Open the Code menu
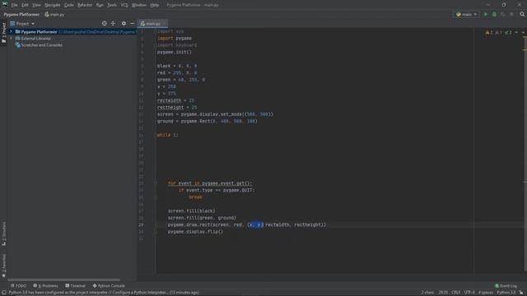Viewport: 527px width, 296px height. pos(69,5)
